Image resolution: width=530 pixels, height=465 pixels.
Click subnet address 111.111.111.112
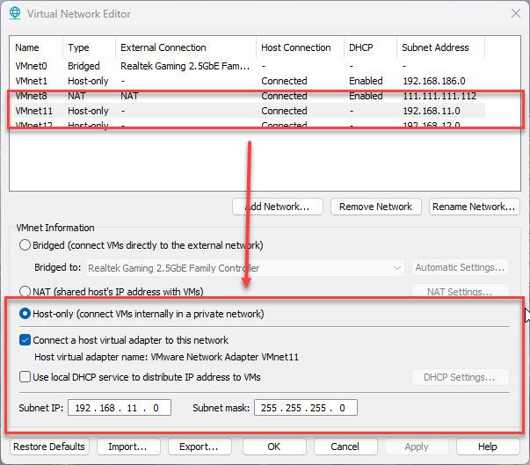tap(439, 96)
